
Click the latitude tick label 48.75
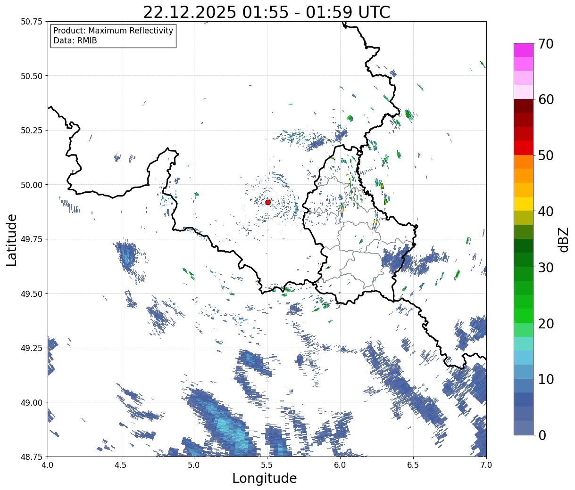point(32,457)
